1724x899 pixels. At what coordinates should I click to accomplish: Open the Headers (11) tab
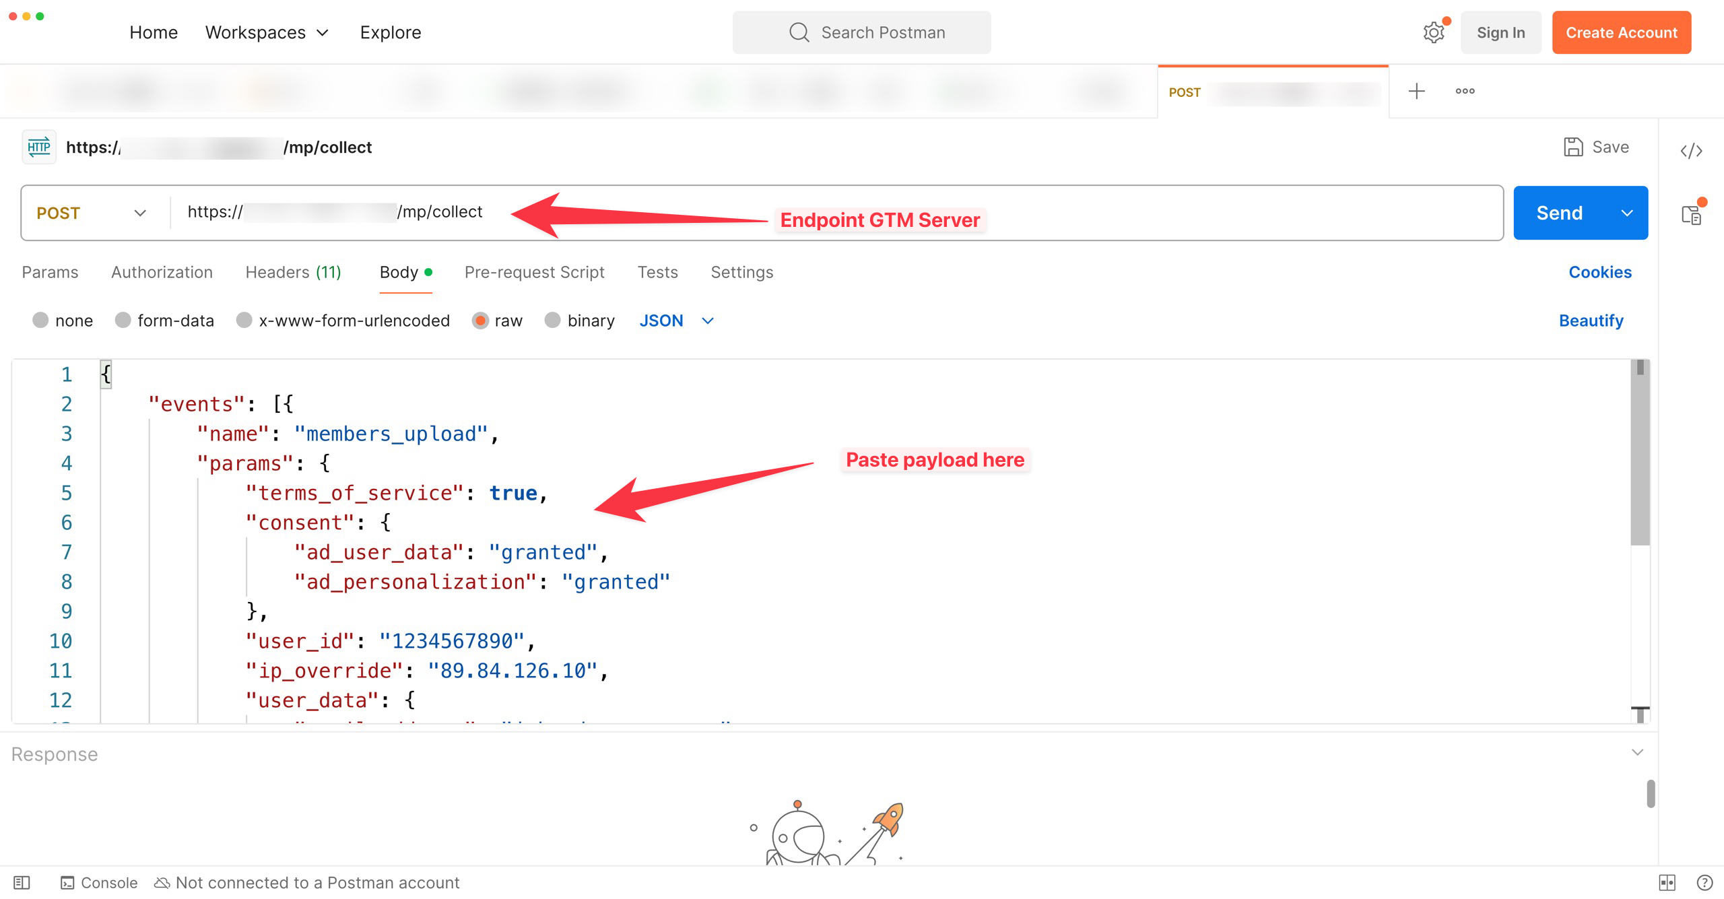pyautogui.click(x=293, y=272)
